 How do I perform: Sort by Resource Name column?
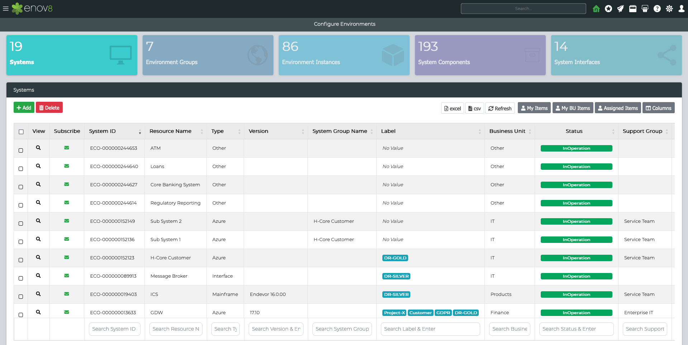(x=176, y=131)
